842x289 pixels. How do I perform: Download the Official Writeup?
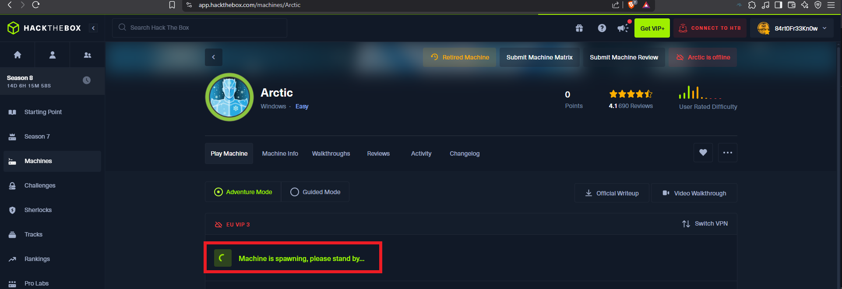point(612,193)
